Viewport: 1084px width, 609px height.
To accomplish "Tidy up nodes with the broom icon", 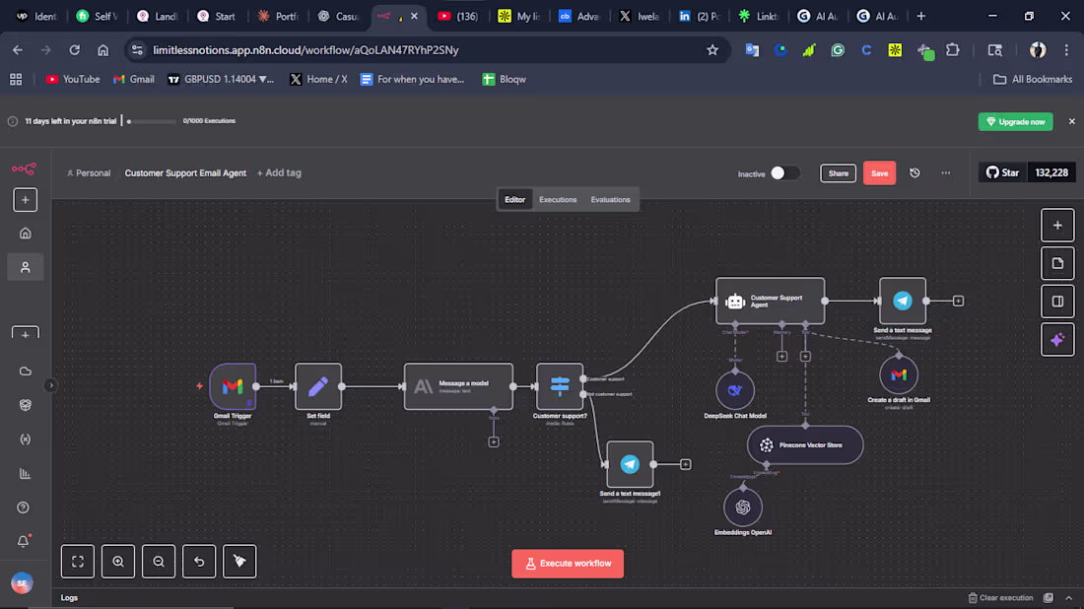I will click(239, 562).
